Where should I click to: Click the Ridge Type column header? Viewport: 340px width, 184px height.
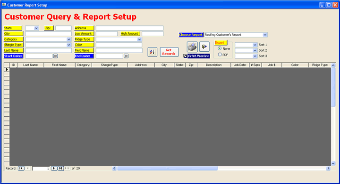320,65
